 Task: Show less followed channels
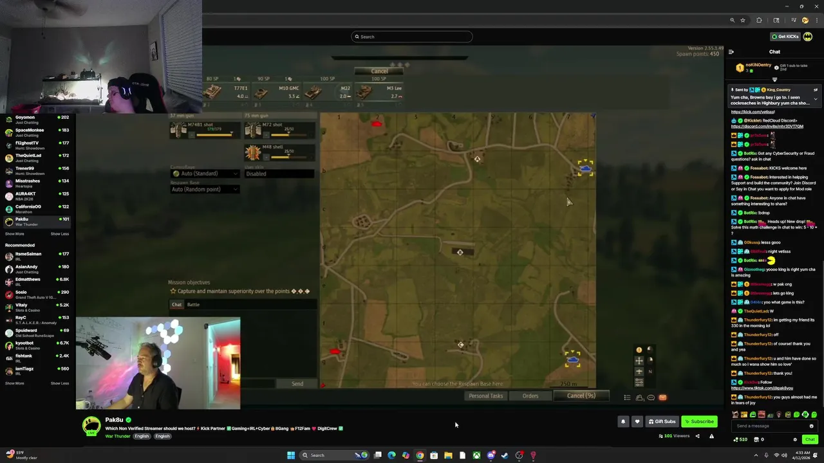pyautogui.click(x=60, y=234)
